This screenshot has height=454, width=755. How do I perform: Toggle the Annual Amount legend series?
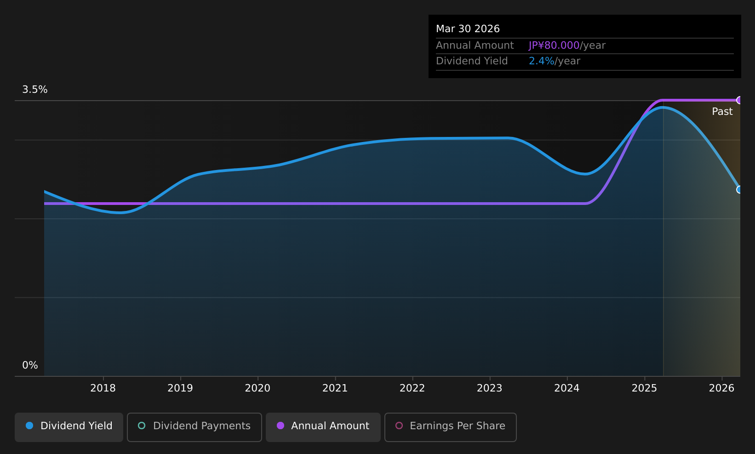click(323, 427)
